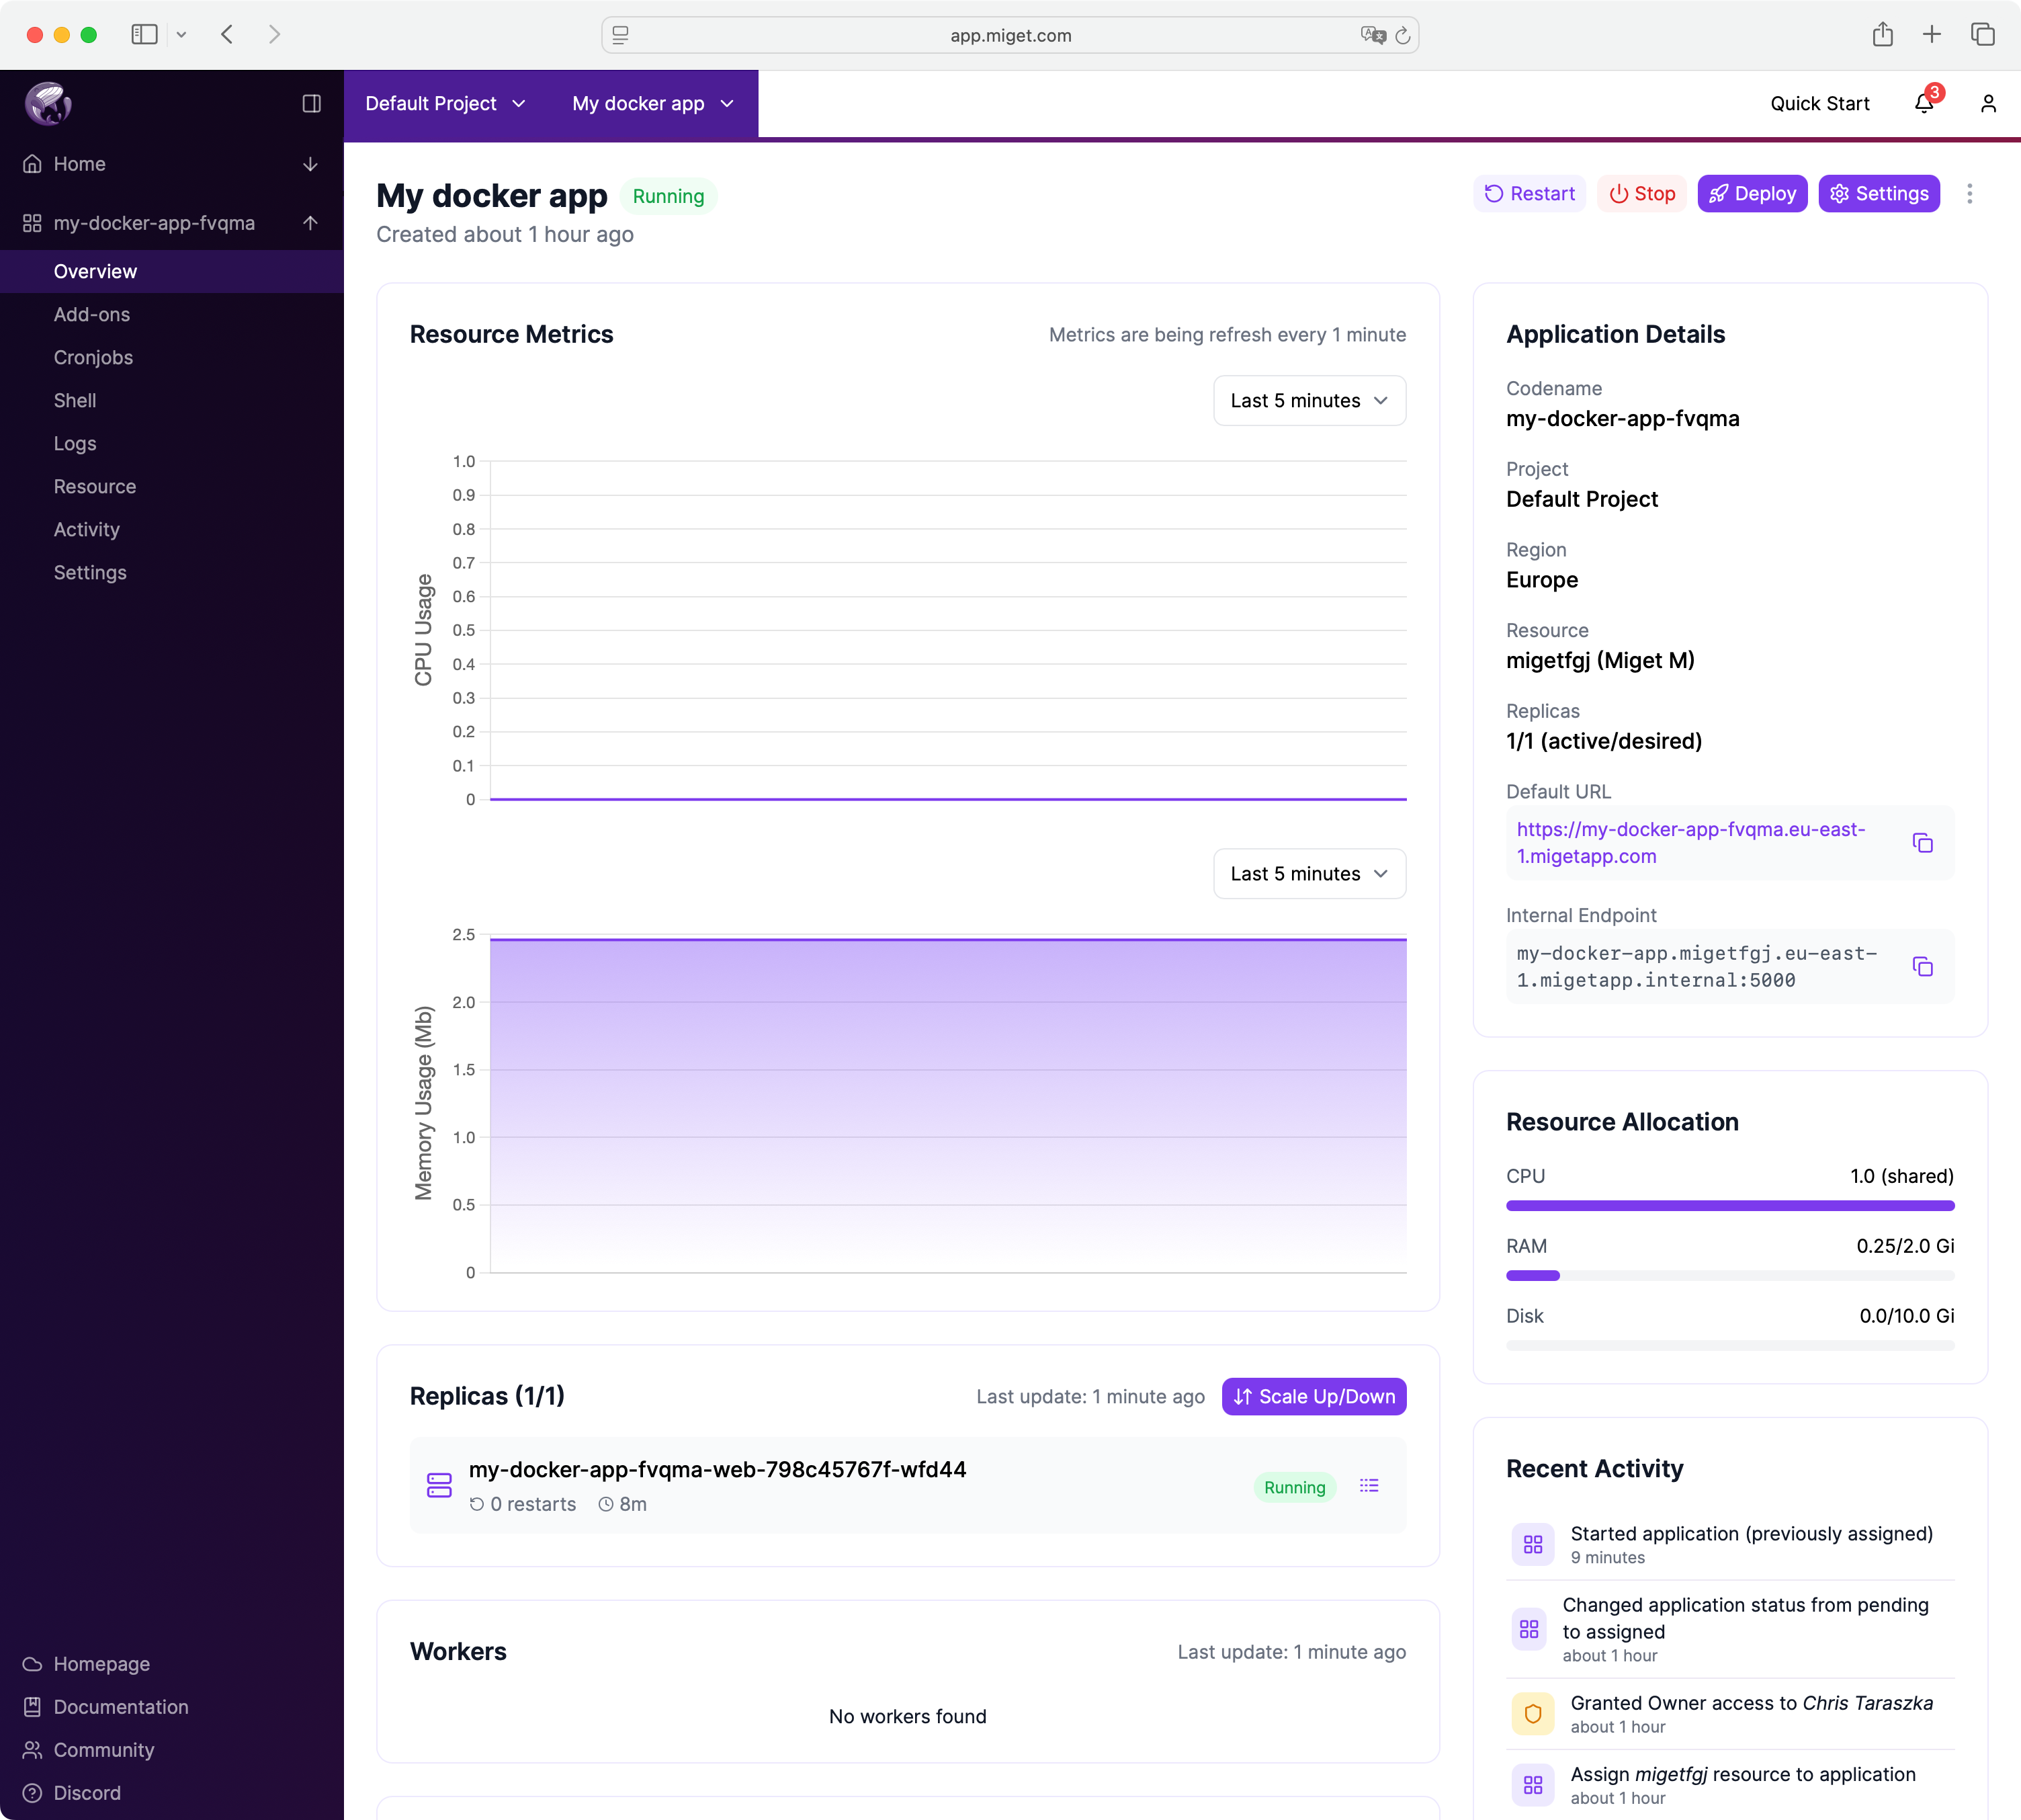Collapse the sidebar panel icon
Screen dimensions: 2021x1820
coord(312,104)
